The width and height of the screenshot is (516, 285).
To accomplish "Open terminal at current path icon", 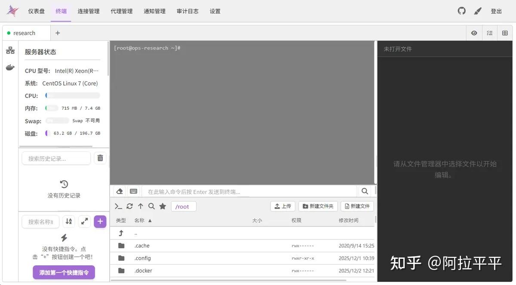I will 118,206.
